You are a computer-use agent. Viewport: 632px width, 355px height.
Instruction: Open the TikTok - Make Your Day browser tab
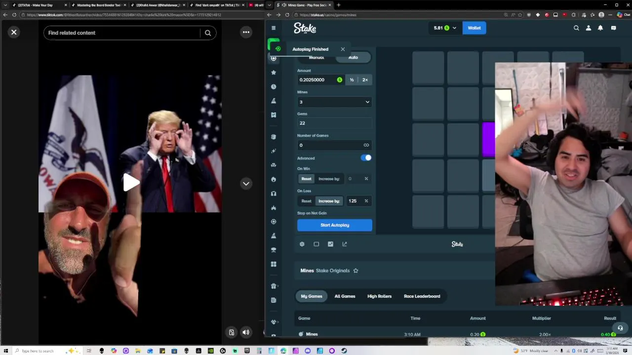click(x=39, y=5)
